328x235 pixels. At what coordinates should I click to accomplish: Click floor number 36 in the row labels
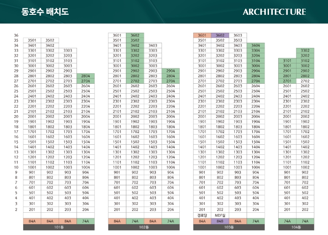click(x=16, y=35)
